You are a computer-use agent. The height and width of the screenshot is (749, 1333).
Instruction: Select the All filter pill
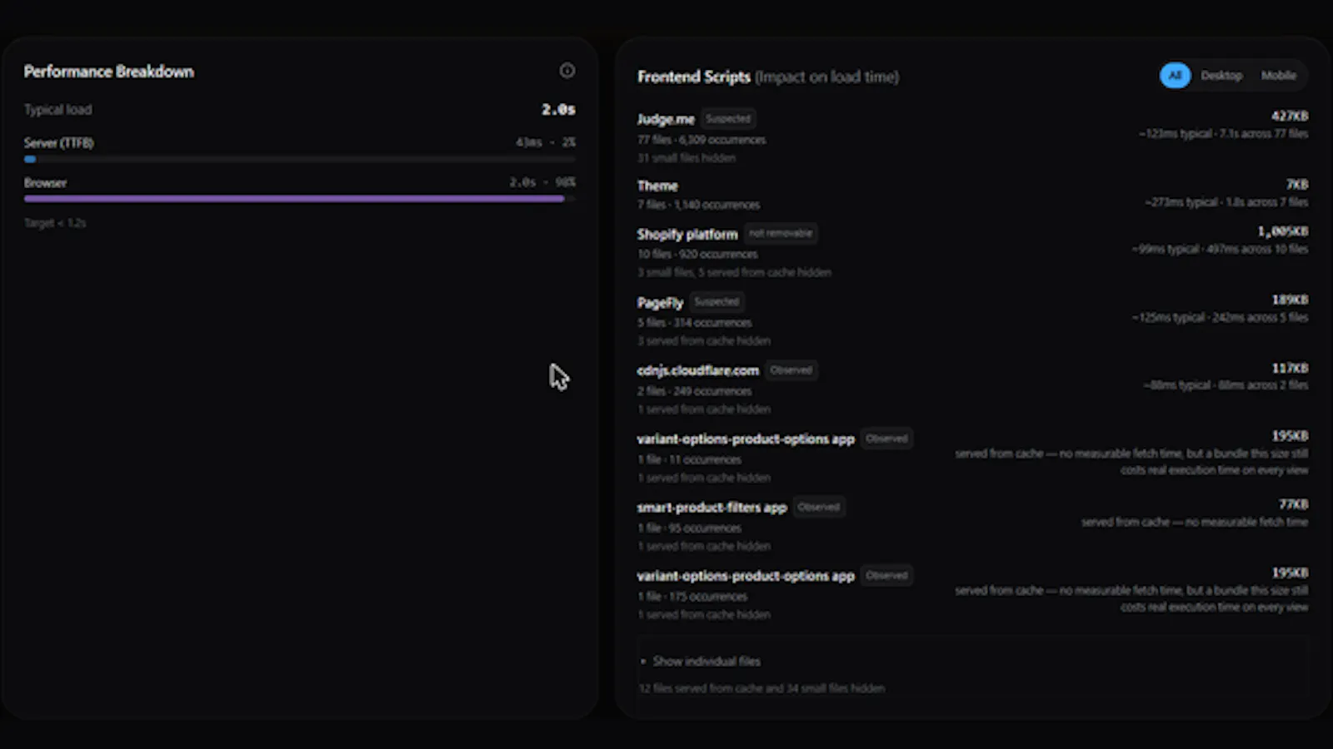coord(1175,76)
